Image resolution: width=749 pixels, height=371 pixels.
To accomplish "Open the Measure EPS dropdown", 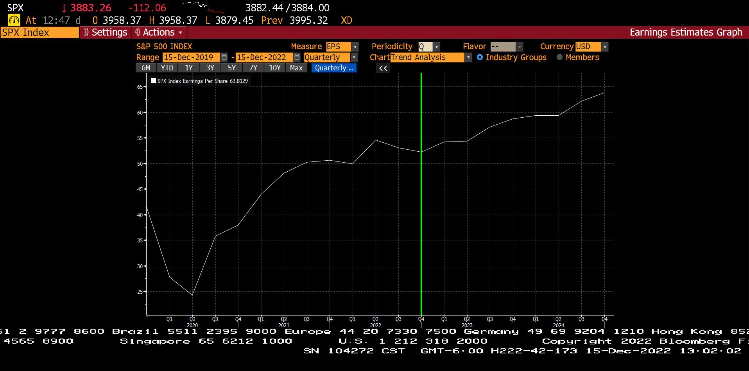I will tap(355, 47).
